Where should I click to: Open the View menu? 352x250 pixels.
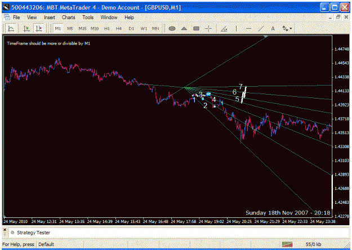32,17
